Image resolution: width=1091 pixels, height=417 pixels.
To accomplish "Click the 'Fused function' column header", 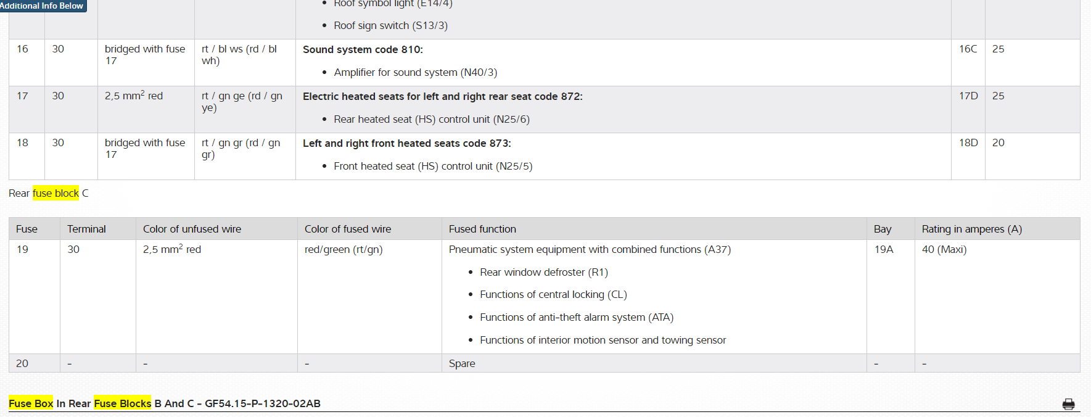I will (x=482, y=229).
